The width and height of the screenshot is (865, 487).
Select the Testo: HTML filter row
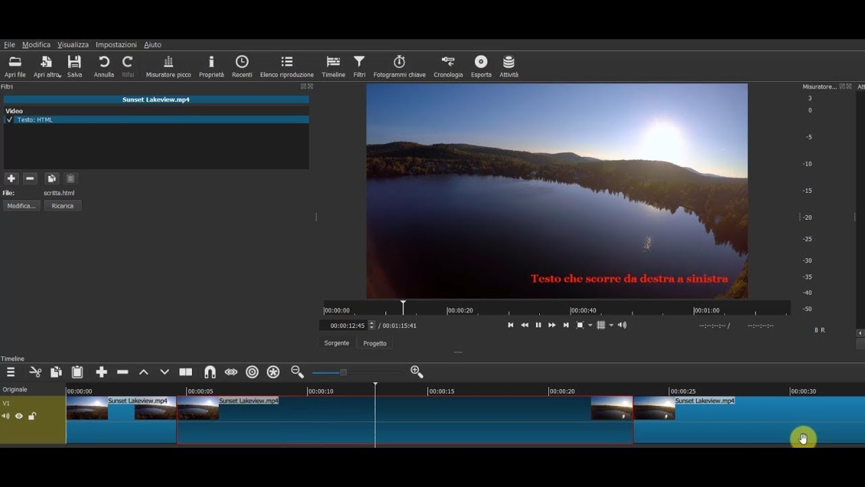[156, 120]
